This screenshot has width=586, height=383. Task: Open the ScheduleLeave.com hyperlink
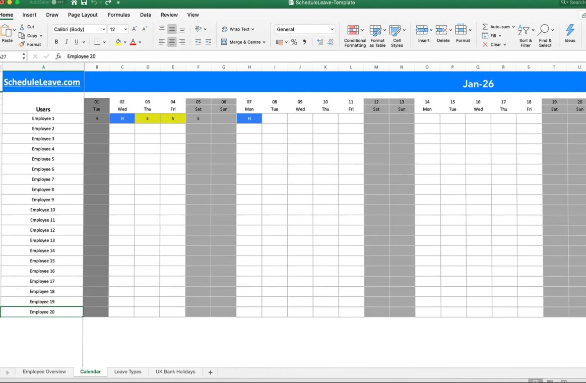42,83
